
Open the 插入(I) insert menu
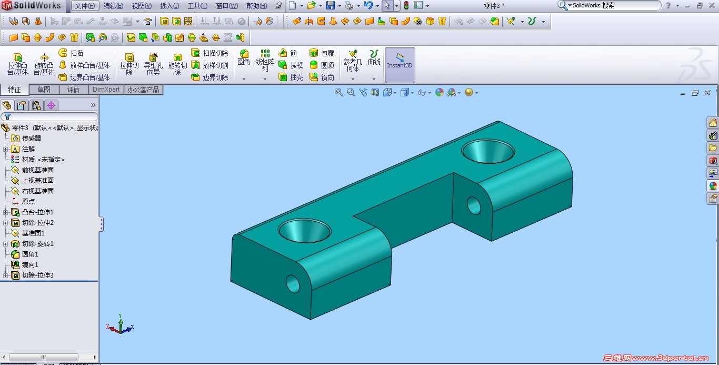point(169,6)
